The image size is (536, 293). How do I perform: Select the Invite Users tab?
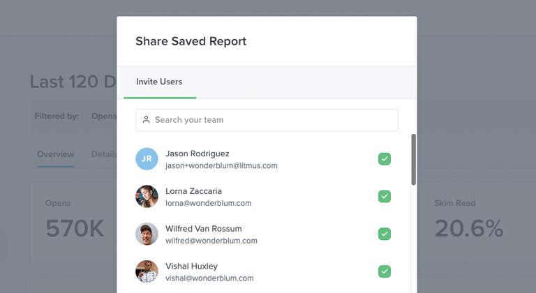click(x=159, y=82)
